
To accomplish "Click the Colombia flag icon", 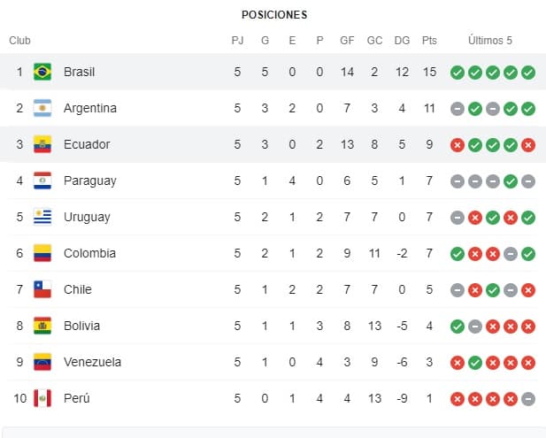I will (x=42, y=253).
